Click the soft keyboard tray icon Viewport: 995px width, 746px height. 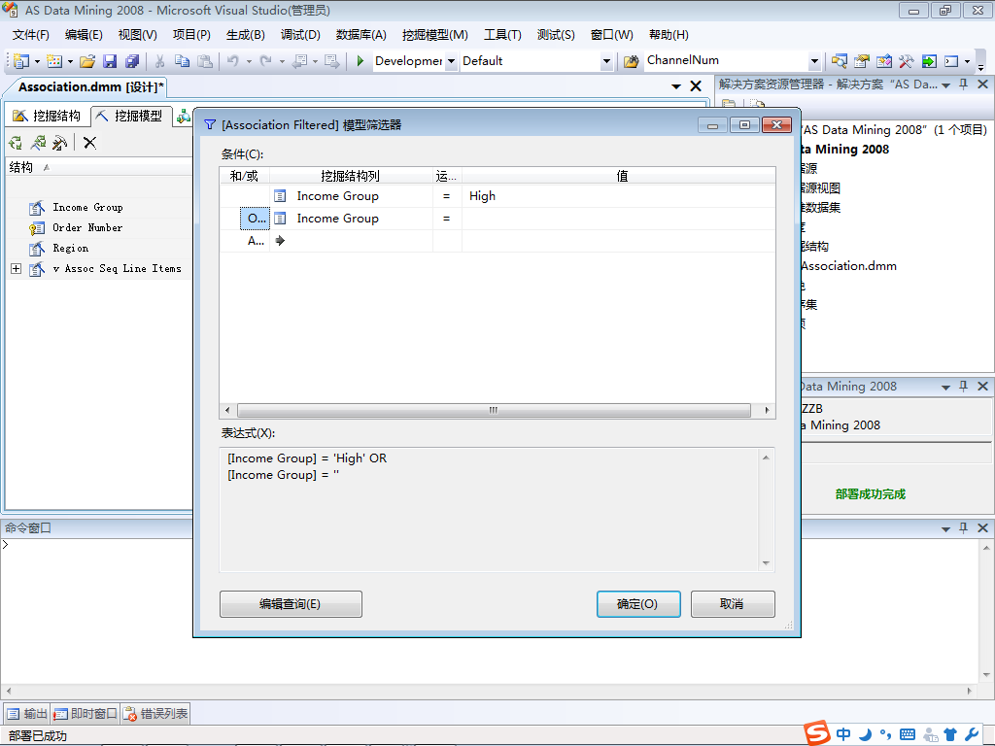(x=908, y=734)
